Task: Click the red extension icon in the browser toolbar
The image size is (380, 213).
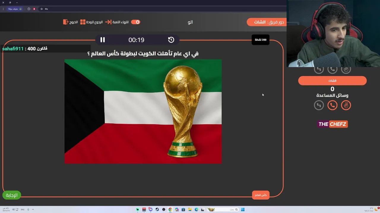Action: [34, 9]
